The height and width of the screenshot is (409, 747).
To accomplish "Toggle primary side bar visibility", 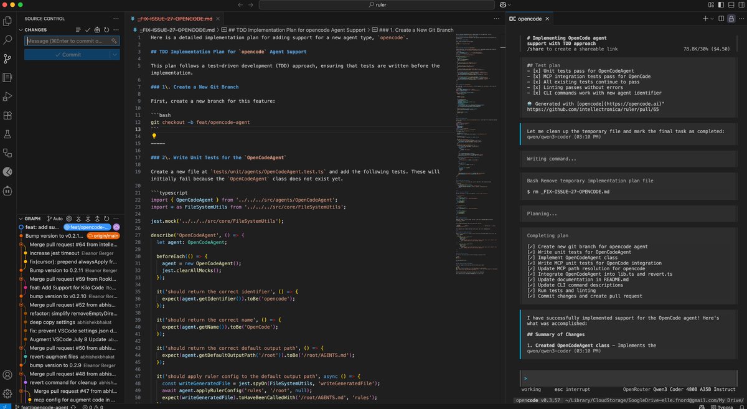I will click(721, 5).
